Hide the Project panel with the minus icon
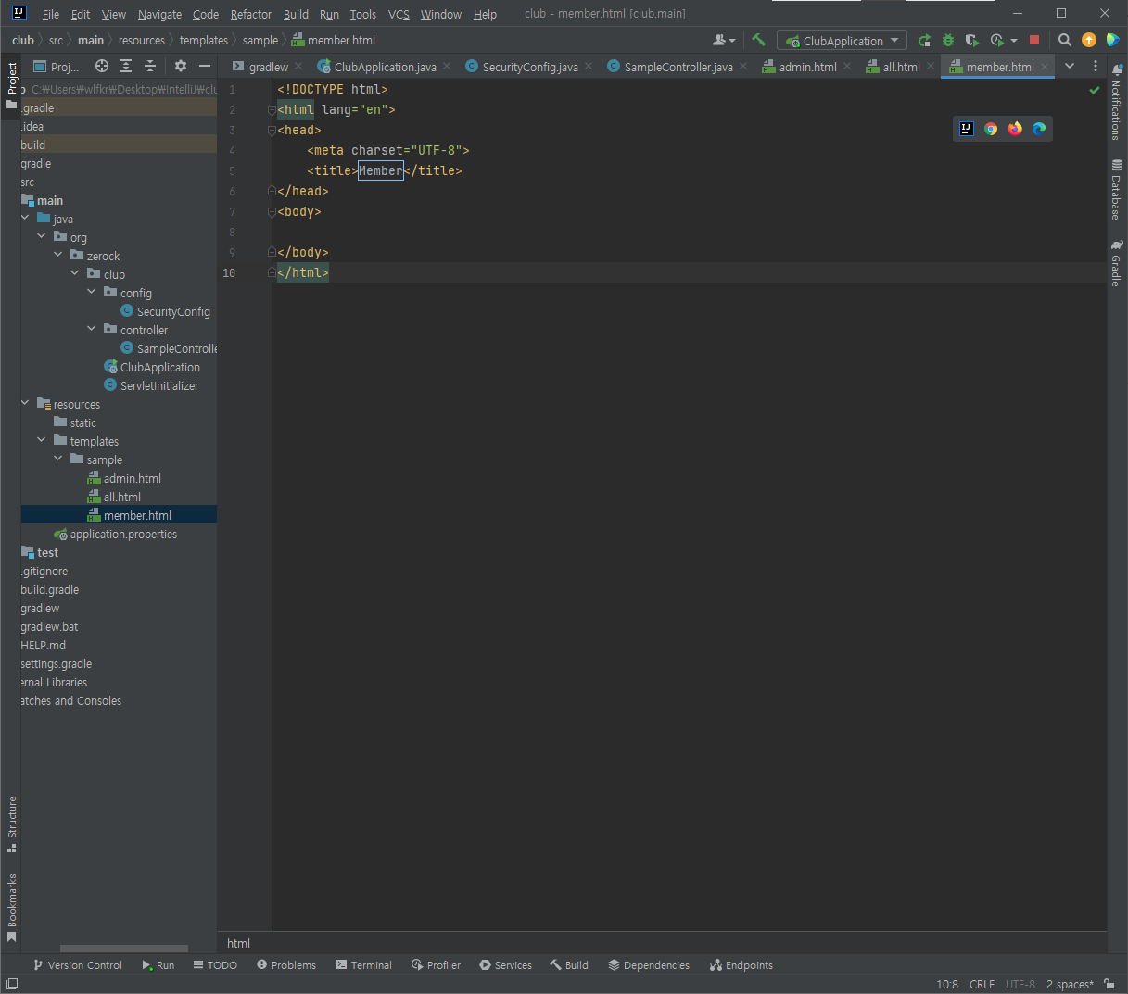Image resolution: width=1128 pixels, height=994 pixels. (x=205, y=66)
